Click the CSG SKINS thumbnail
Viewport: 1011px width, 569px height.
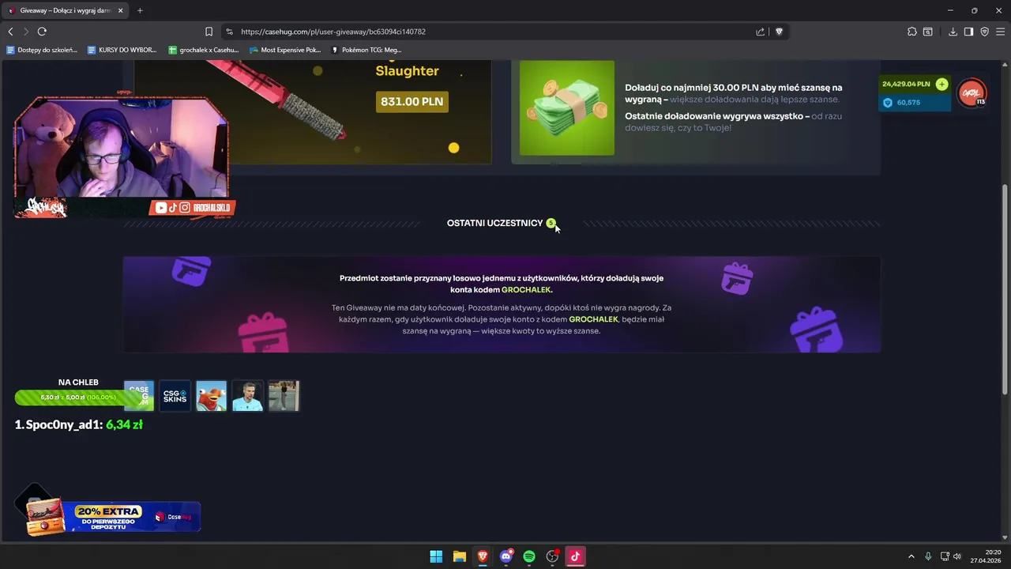click(x=175, y=396)
